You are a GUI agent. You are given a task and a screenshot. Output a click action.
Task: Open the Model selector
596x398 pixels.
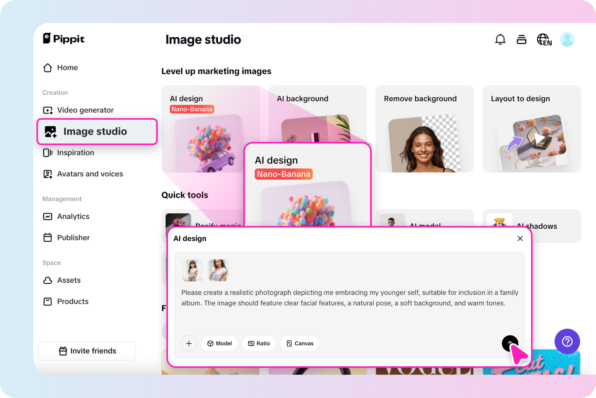pyautogui.click(x=220, y=343)
